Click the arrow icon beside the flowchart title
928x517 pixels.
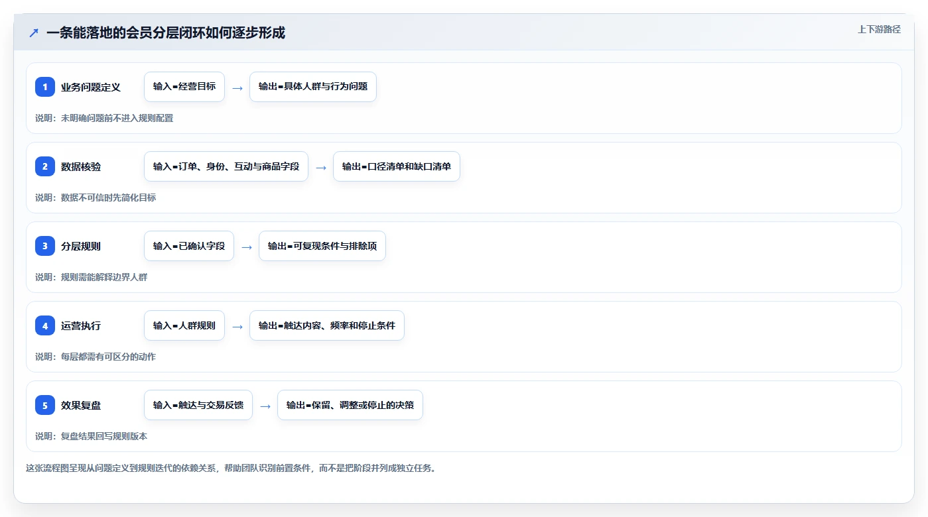pos(34,32)
